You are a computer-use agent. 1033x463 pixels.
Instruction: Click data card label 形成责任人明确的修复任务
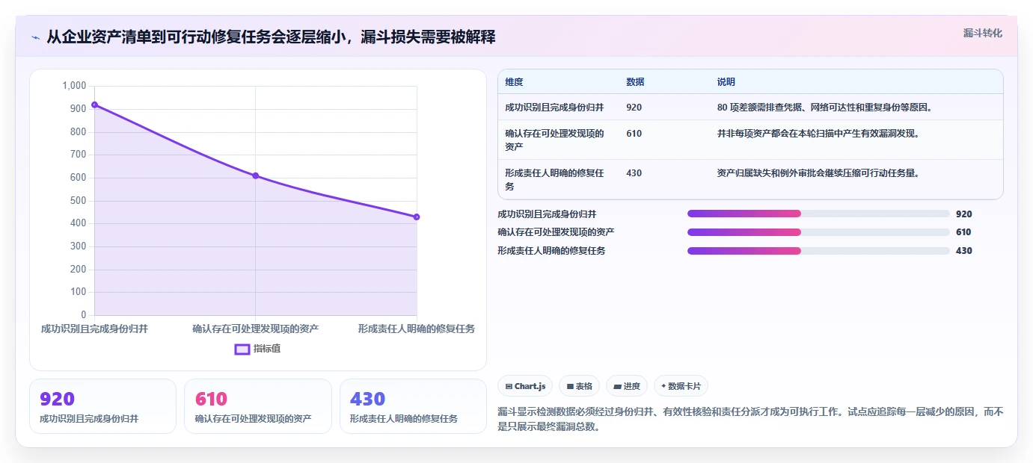tap(403, 419)
